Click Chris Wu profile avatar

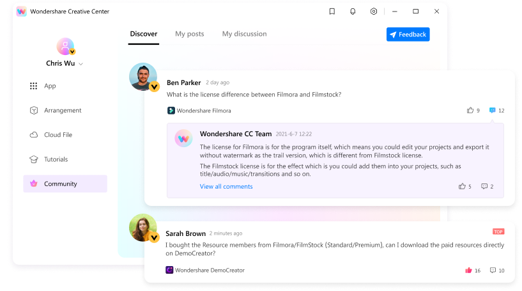click(65, 46)
